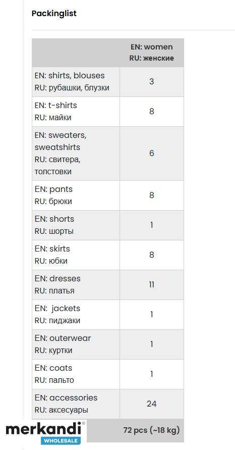The image size is (235, 450).
Task: Click quantity 3 for shirts, blouses
Action: (152, 82)
